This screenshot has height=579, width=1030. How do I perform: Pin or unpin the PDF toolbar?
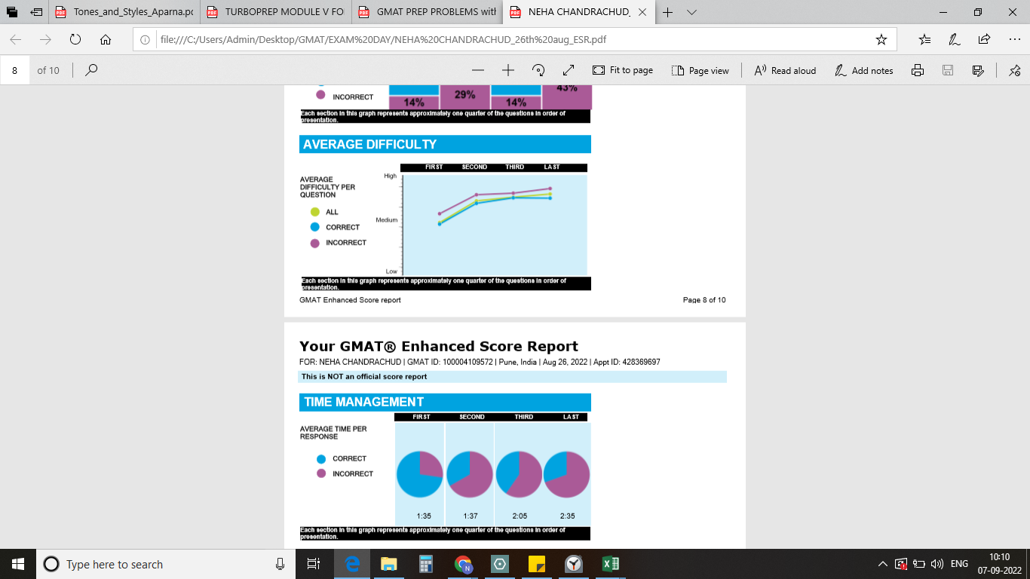(x=1014, y=70)
